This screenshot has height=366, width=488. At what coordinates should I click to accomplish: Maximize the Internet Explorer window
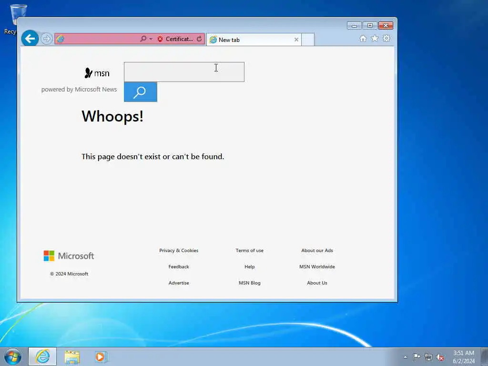click(370, 26)
